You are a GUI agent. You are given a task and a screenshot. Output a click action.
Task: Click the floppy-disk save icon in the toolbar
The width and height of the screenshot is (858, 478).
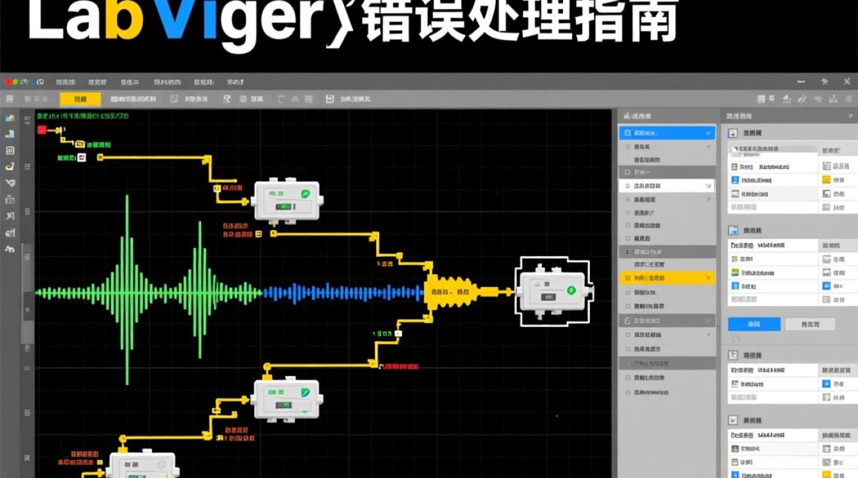click(330, 99)
